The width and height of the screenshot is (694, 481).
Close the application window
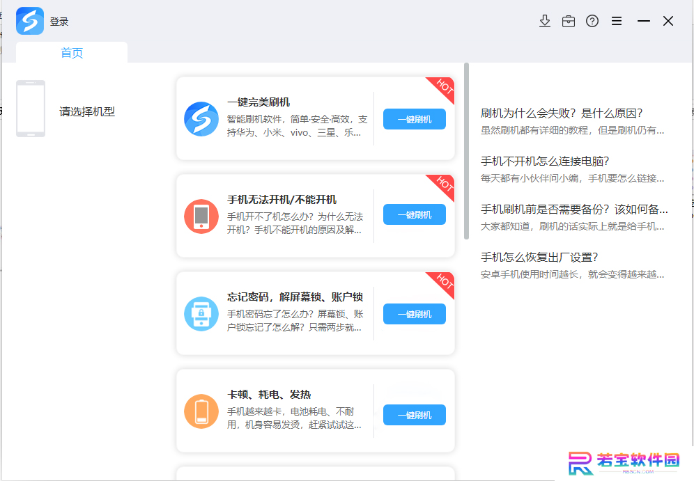pyautogui.click(x=668, y=21)
